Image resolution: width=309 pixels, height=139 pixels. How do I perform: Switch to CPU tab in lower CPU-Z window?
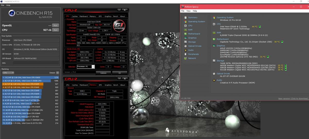coord(67,85)
